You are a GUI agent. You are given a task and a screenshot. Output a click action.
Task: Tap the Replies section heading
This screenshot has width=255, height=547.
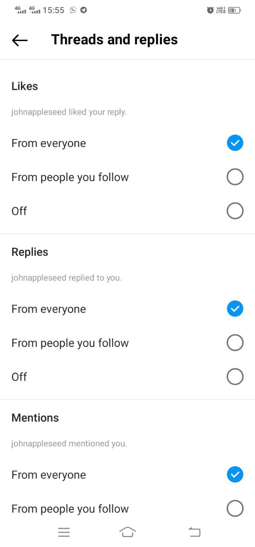[30, 252]
